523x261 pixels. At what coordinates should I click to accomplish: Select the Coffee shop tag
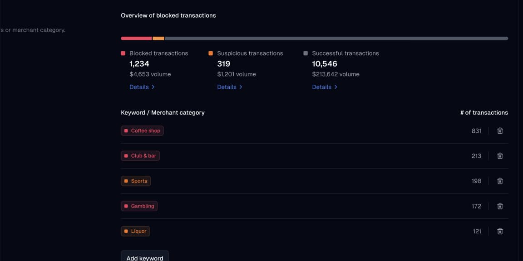pyautogui.click(x=142, y=131)
